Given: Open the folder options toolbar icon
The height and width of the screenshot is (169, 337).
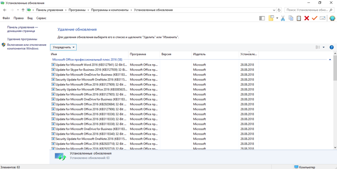Looking at the screenshot, I should (x=271, y=18).
